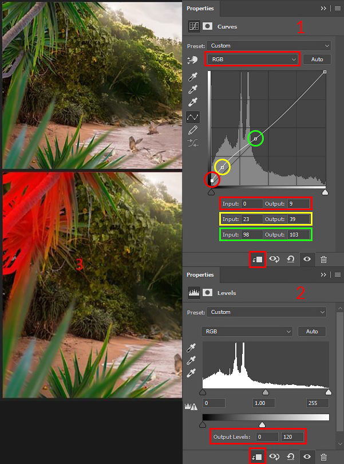Click the Auto button in Levels

(x=312, y=332)
